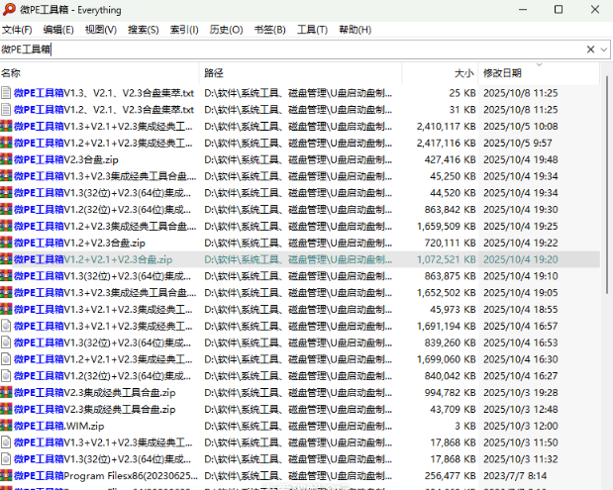Click the archive icon of the 45,250 KB file

pyautogui.click(x=6, y=176)
